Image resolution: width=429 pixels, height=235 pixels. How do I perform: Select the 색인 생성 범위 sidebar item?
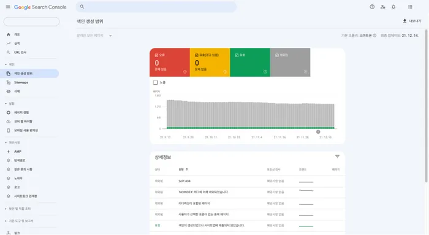[29, 74]
